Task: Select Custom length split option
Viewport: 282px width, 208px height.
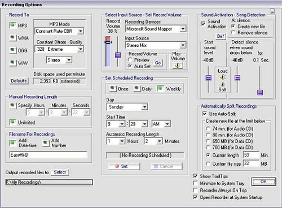Action: pos(208,156)
